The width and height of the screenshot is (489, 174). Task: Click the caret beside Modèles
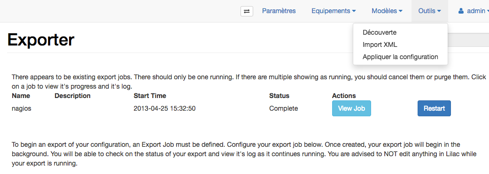401,11
